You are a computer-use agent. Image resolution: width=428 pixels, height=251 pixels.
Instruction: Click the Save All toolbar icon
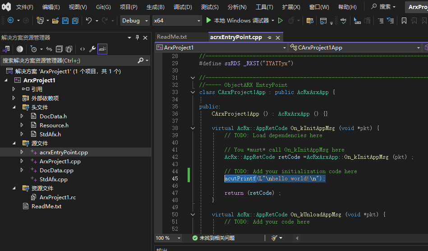pos(75,21)
